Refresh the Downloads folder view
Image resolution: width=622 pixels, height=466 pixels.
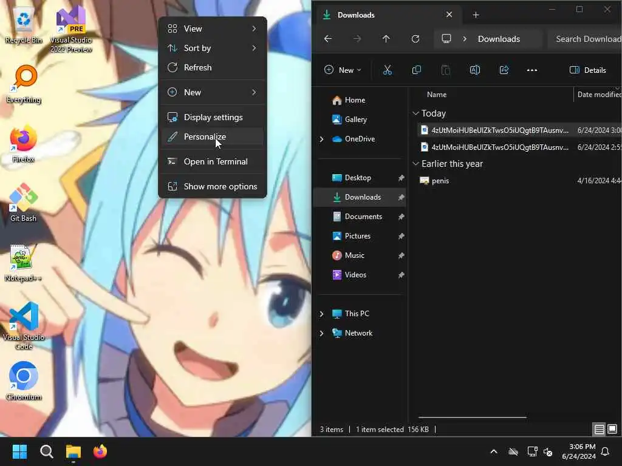pyautogui.click(x=415, y=39)
